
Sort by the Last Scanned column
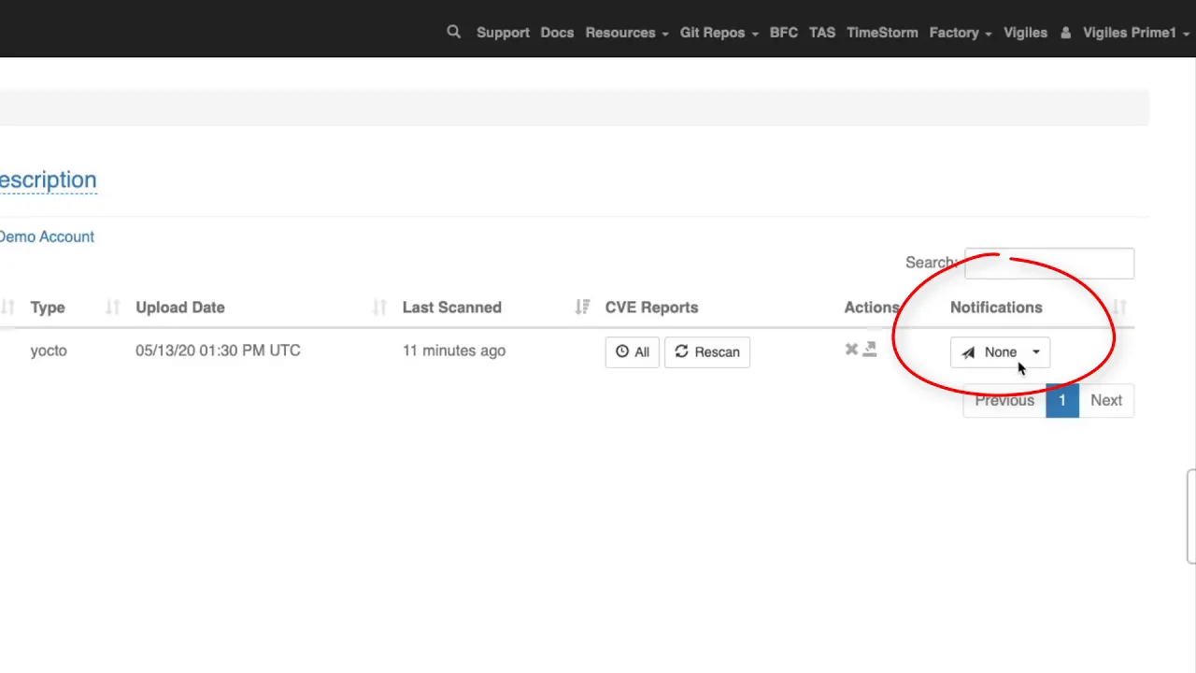451,308
